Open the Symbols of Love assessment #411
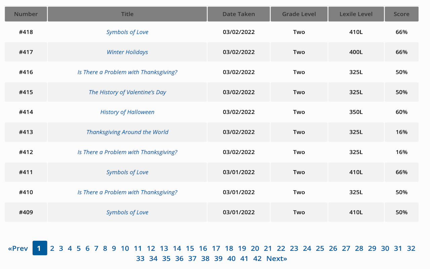The height and width of the screenshot is (269, 430). 127,172
